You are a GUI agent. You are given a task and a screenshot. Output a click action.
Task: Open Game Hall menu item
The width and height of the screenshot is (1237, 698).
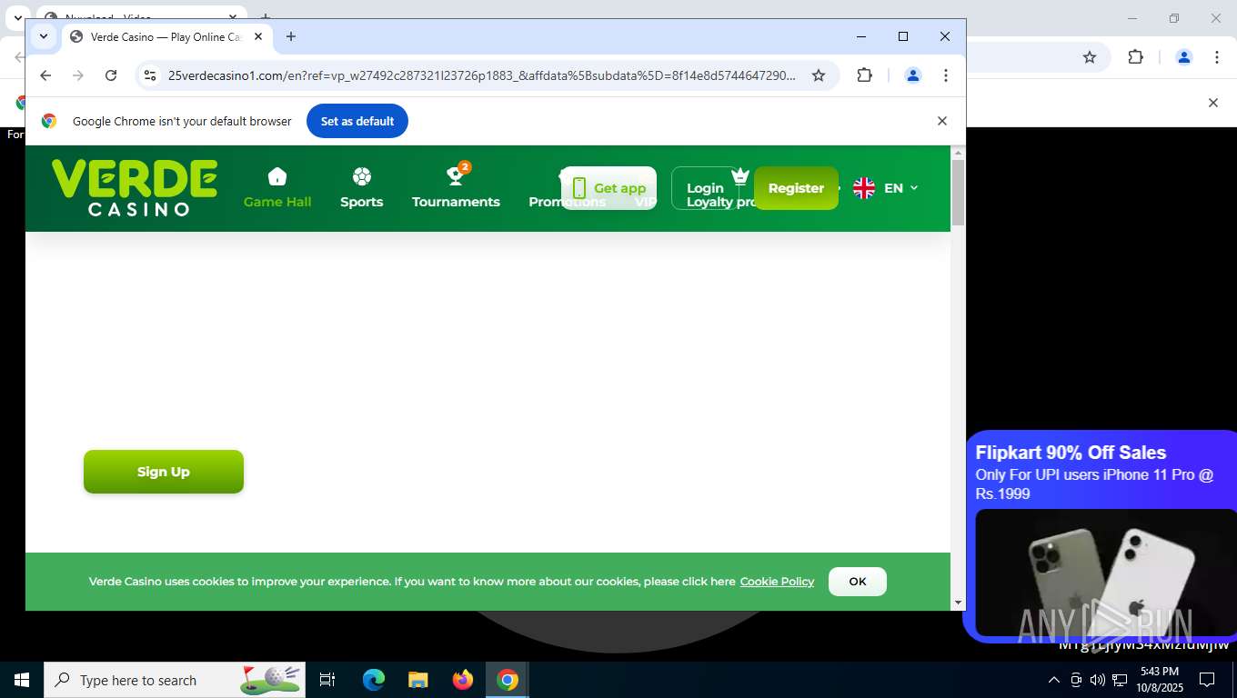coord(277,188)
